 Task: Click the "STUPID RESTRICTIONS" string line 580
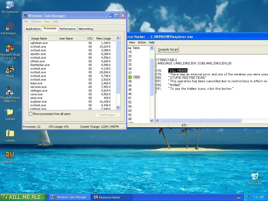pos(187,77)
